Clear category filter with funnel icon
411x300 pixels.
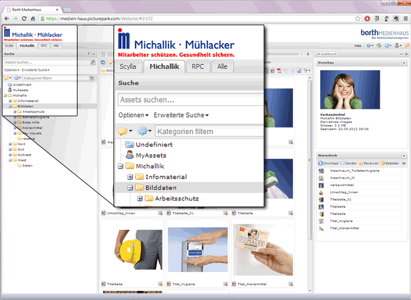point(91,78)
